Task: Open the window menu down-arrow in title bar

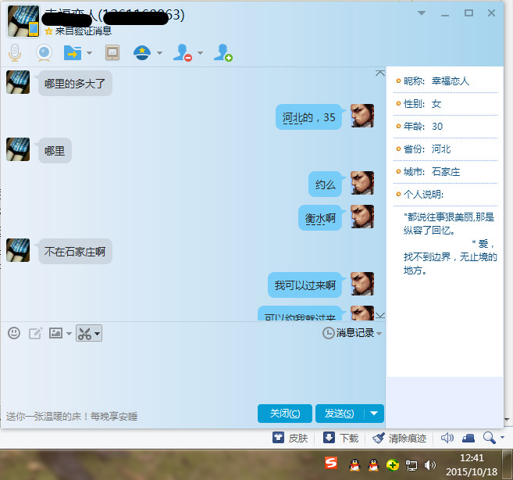Action: point(422,13)
